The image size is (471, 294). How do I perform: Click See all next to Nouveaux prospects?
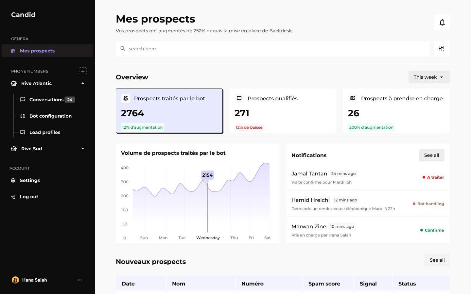point(437,260)
